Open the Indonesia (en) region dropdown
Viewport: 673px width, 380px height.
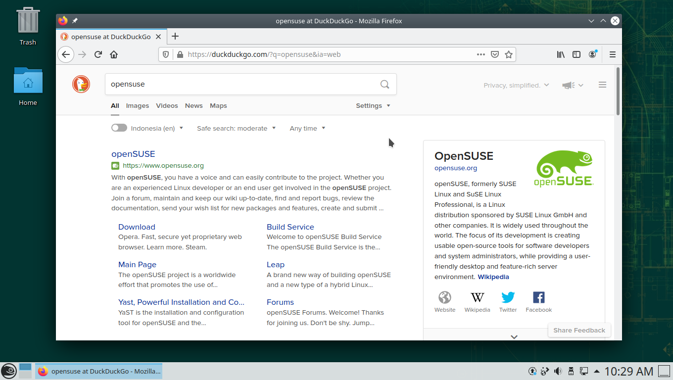[157, 128]
